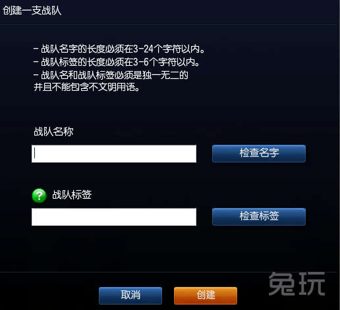The height and width of the screenshot is (310, 340).
Task: Click the 3-6个字符 team tag length rule
Action: coord(117,62)
